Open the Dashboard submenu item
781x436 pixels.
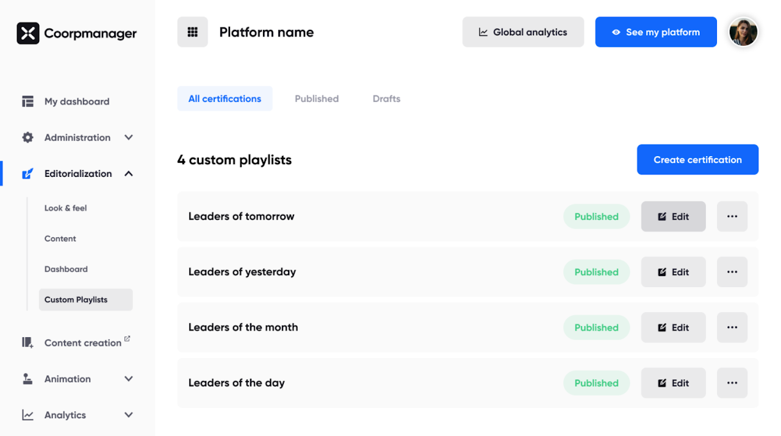66,269
